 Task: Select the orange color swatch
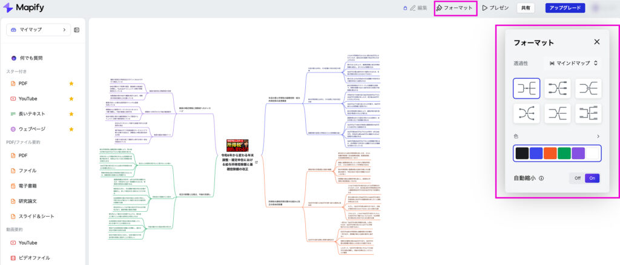pyautogui.click(x=550, y=153)
